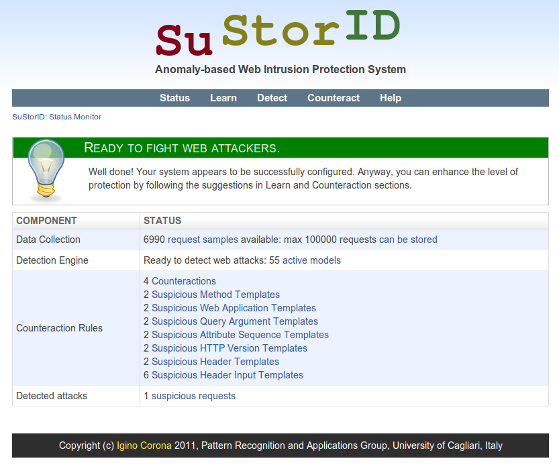
Task: Click the 'max 100000 requests' text
Action: [329, 240]
